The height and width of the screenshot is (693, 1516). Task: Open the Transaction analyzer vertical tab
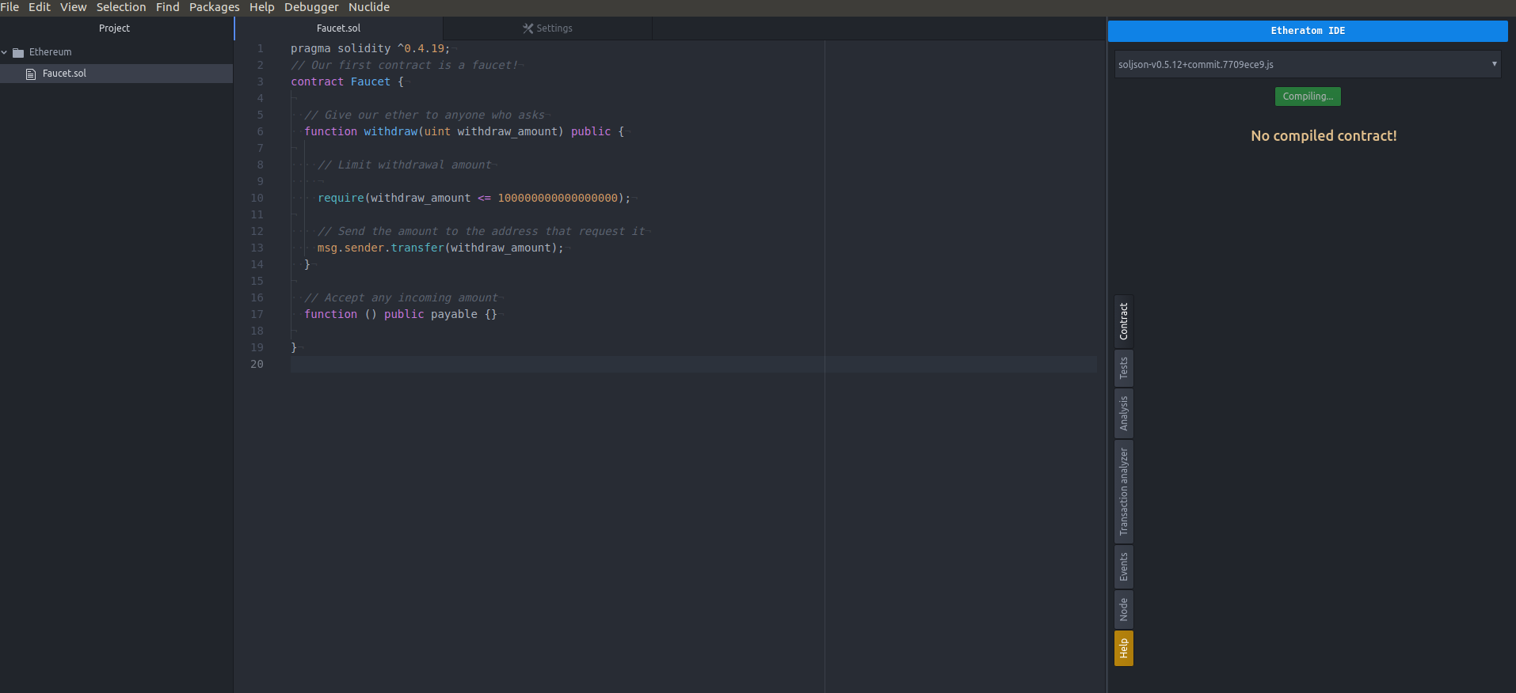coord(1124,491)
